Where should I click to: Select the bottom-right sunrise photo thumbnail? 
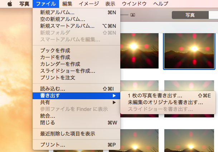coord(189,141)
